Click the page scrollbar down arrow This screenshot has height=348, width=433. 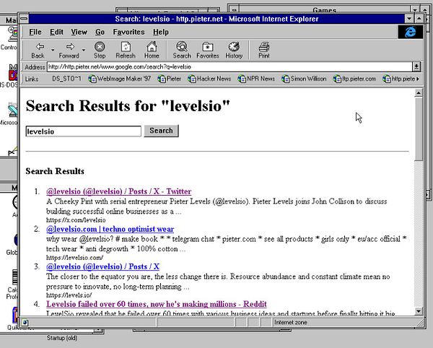point(419,311)
